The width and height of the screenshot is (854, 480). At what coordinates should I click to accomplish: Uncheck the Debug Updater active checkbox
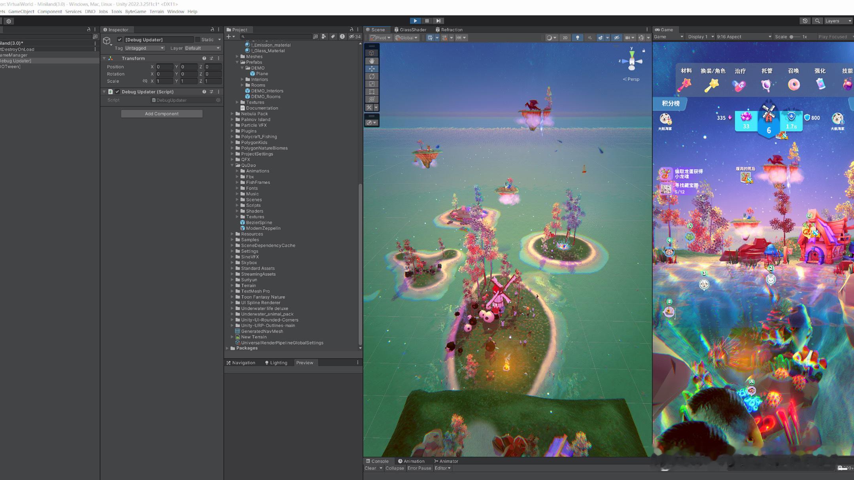click(x=120, y=40)
